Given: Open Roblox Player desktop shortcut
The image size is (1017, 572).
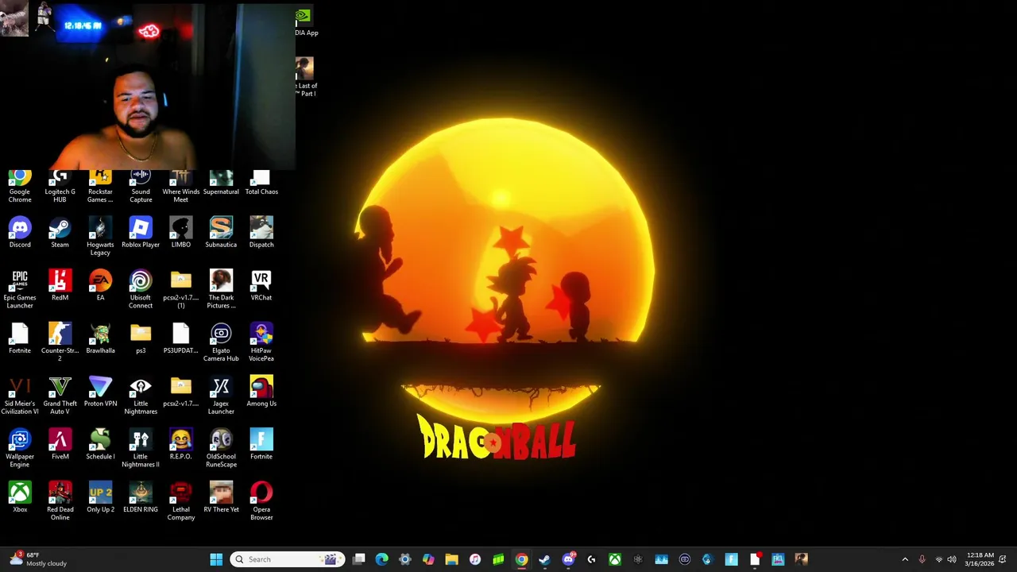Looking at the screenshot, I should pyautogui.click(x=141, y=233).
